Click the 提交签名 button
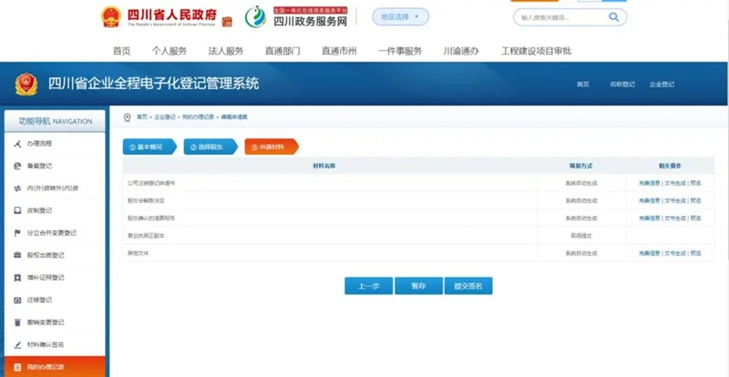 pos(468,286)
